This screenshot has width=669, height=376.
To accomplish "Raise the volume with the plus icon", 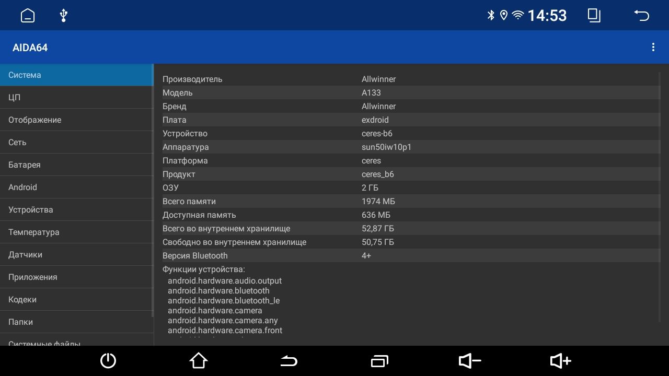I will tap(560, 361).
